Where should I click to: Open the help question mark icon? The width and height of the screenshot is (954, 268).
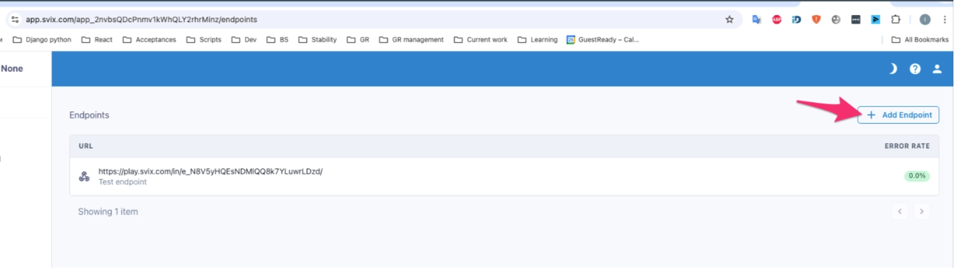point(915,68)
